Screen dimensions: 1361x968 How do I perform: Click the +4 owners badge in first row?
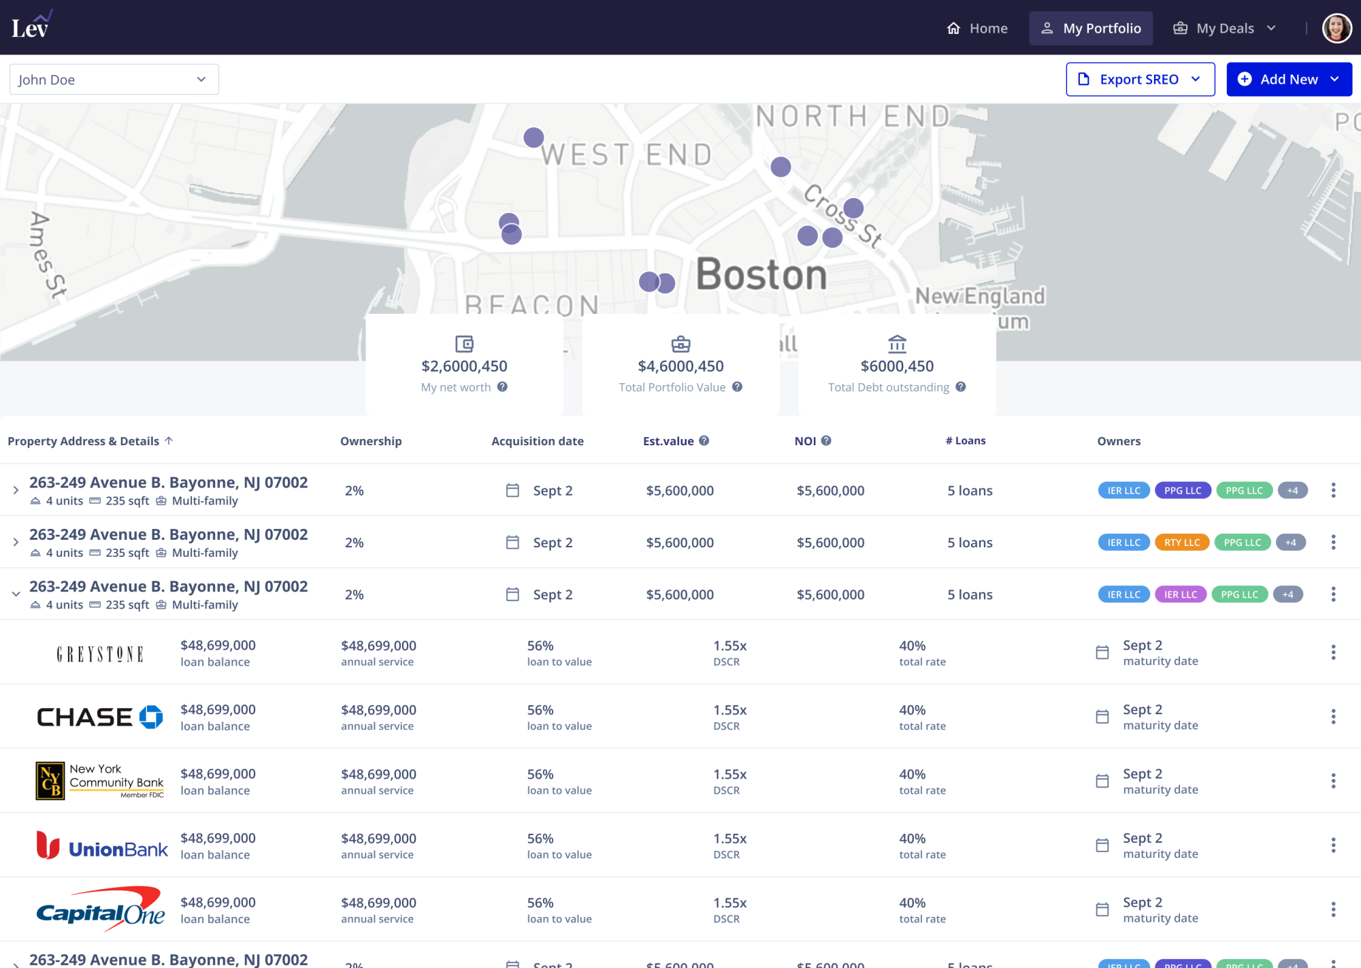click(x=1292, y=490)
